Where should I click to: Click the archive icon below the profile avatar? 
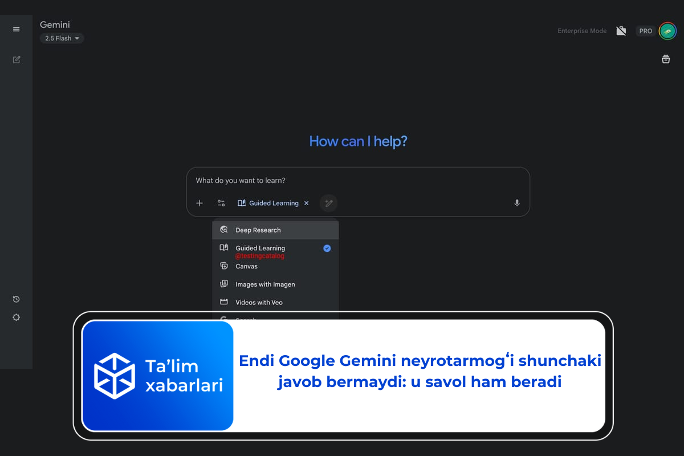(666, 59)
